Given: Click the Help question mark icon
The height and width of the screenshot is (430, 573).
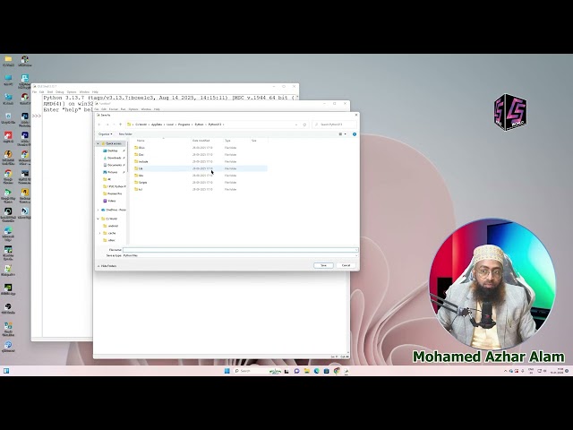Looking at the screenshot, I should pyautogui.click(x=354, y=133).
